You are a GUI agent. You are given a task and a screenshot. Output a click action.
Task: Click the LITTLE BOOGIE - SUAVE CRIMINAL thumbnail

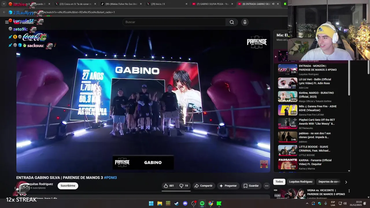(288, 151)
